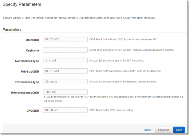Go back with the Previous button

tap(164, 130)
